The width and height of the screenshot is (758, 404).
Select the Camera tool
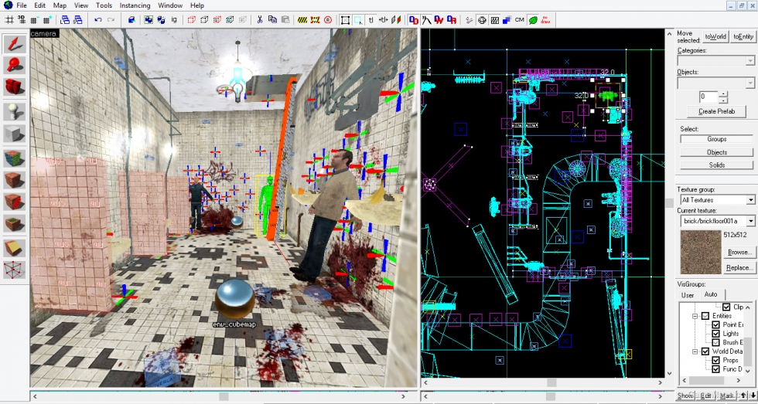(15, 86)
